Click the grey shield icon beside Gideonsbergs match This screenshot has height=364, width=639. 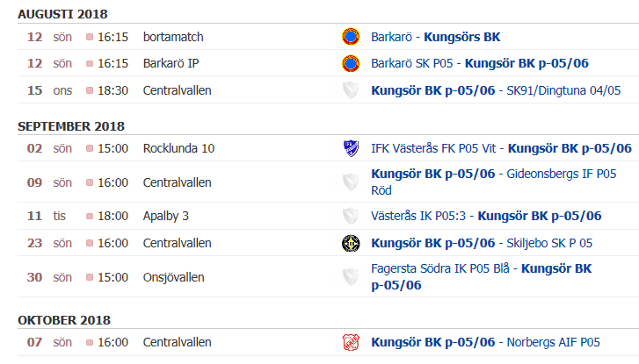tap(351, 182)
